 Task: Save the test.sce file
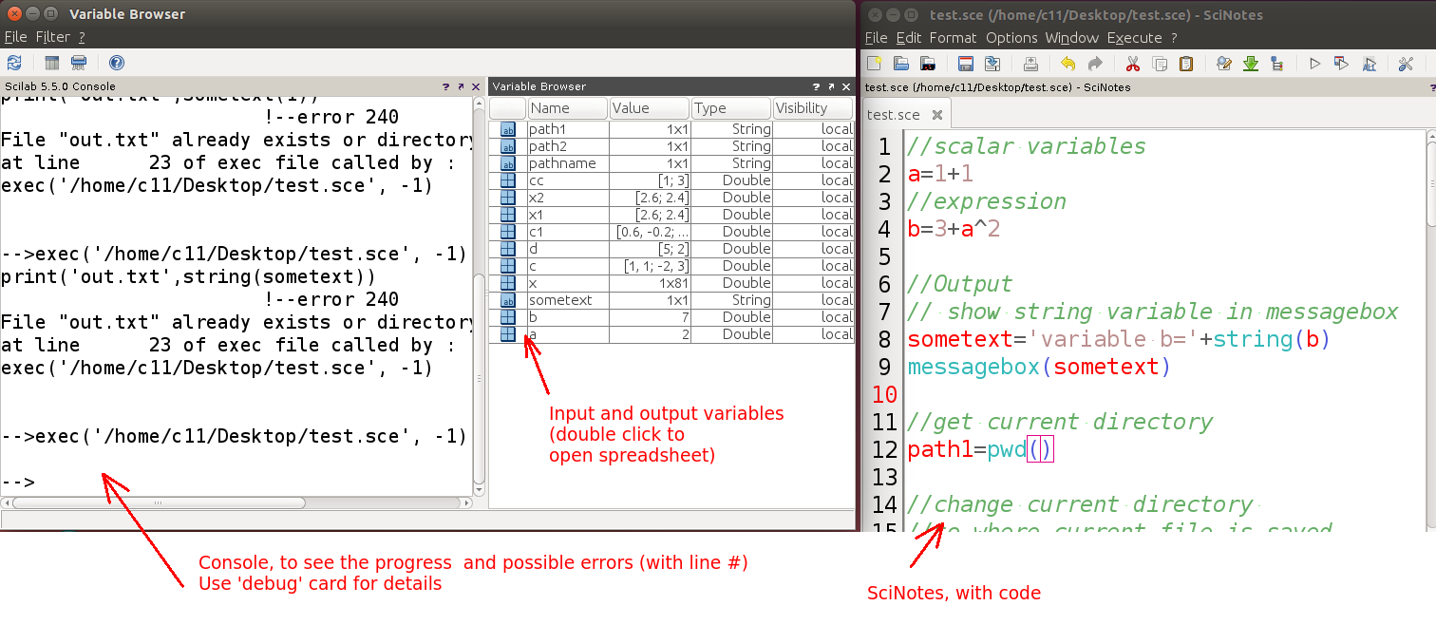coord(966,64)
